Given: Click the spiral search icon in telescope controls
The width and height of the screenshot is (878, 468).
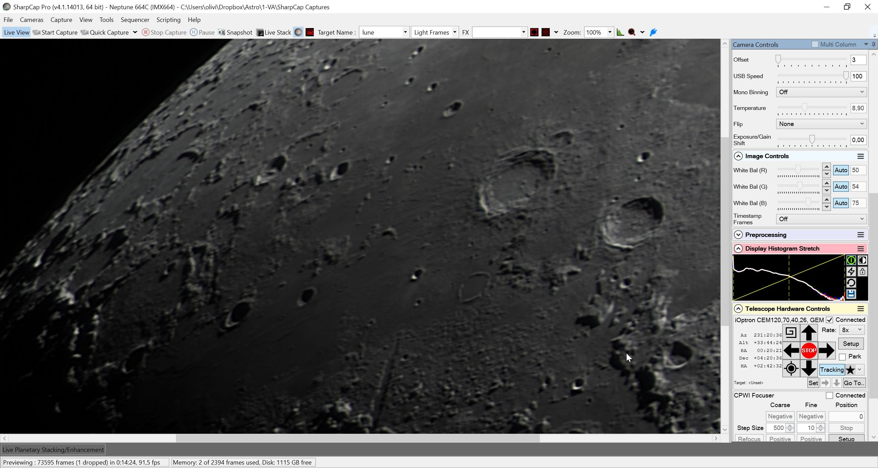Looking at the screenshot, I should [x=791, y=332].
